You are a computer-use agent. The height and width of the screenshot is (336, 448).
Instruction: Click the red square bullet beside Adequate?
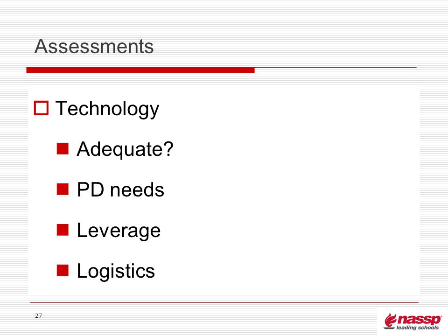[x=63, y=148]
